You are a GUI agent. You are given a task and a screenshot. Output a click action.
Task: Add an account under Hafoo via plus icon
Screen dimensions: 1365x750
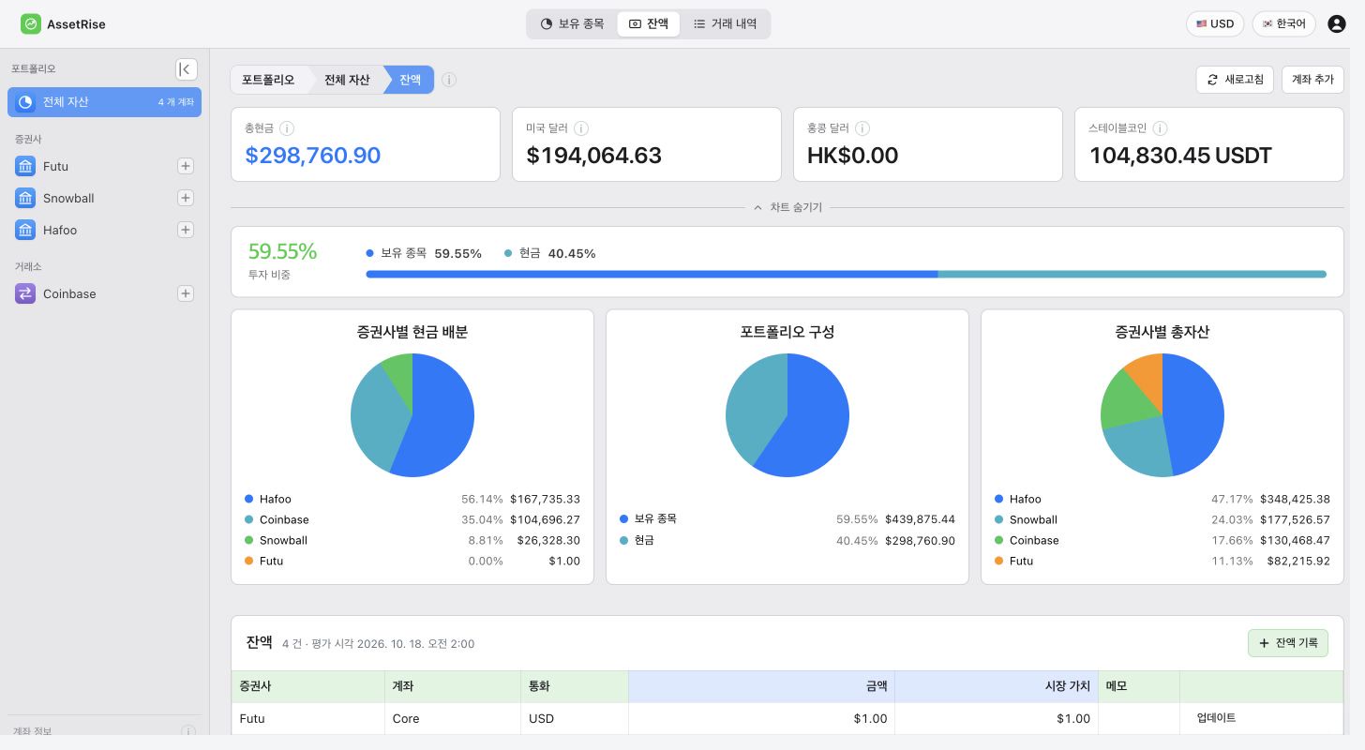click(x=186, y=230)
